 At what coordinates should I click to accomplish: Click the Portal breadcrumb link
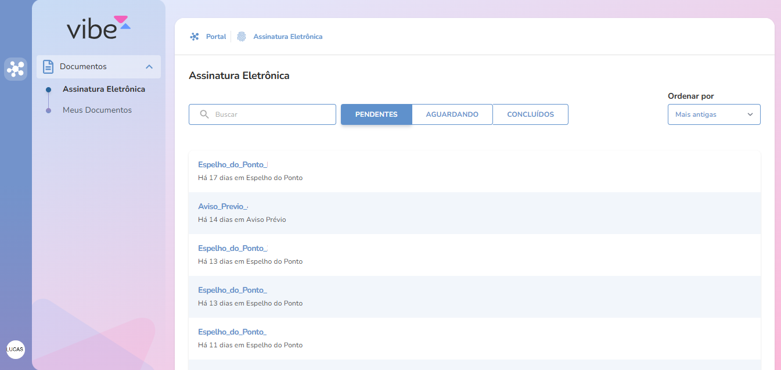[x=216, y=37]
